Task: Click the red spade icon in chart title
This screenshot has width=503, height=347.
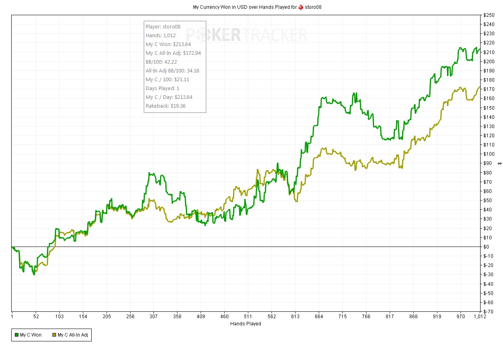Action: point(301,7)
